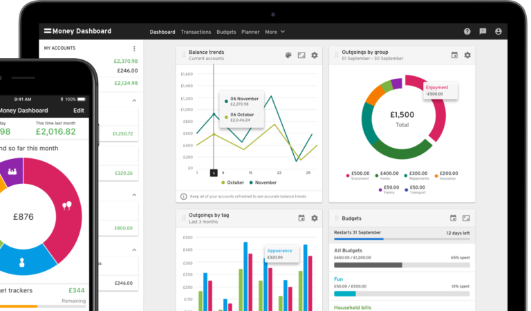
Task: Click the Fun budget progress bar
Action: pyautogui.click(x=402, y=294)
